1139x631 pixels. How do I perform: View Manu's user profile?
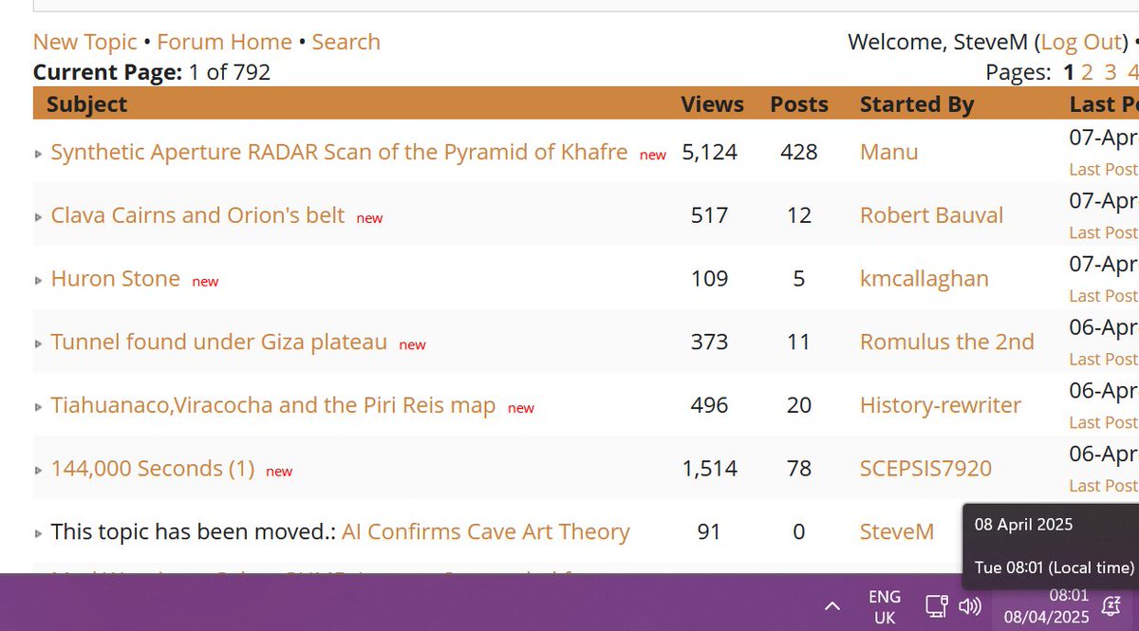888,152
